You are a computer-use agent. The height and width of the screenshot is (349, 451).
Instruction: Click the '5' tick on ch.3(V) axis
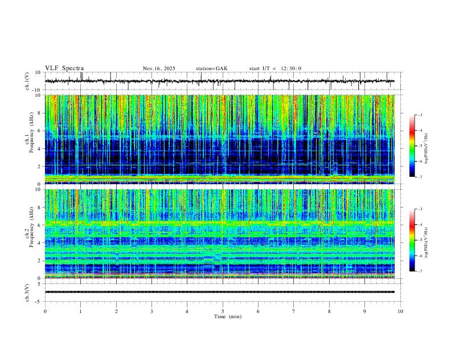[39, 284]
